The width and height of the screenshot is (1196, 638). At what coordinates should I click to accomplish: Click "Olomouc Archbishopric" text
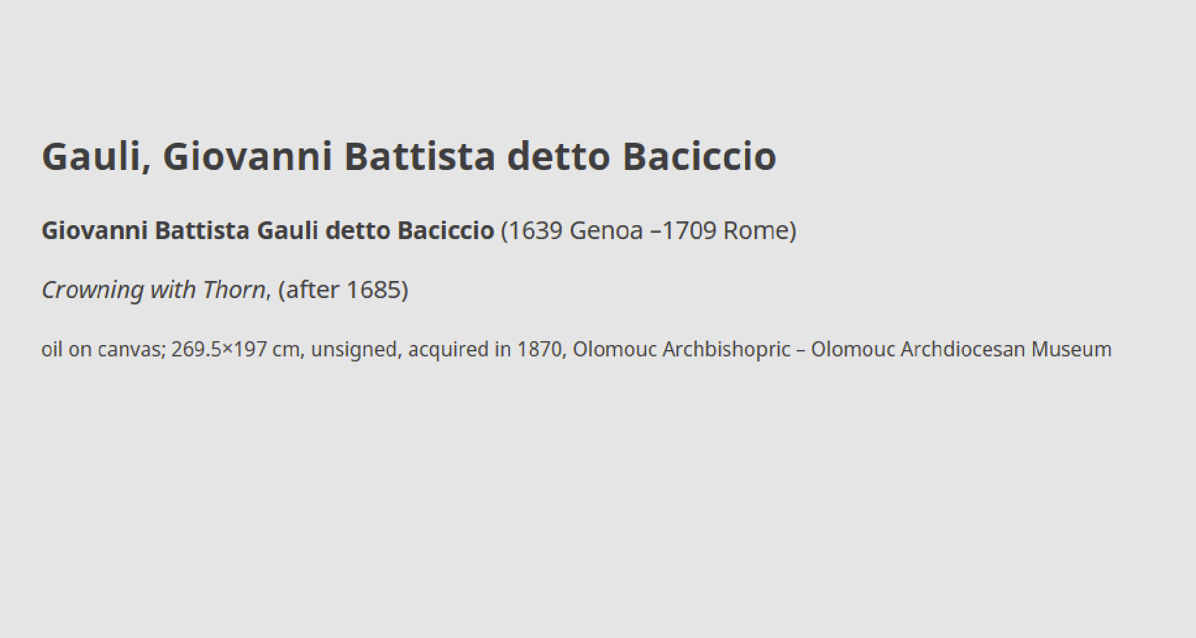(x=682, y=349)
